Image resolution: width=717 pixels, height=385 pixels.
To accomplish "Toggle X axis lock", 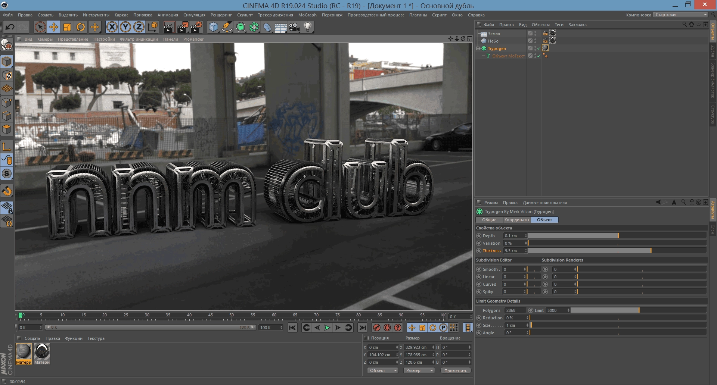I will tap(112, 27).
